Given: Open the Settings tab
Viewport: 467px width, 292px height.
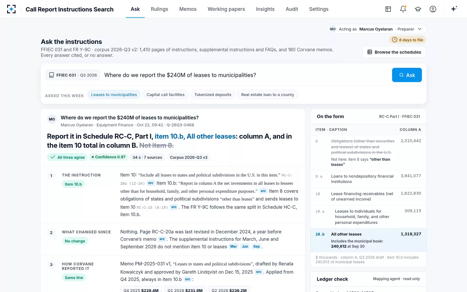Looking at the screenshot, I should (x=319, y=9).
